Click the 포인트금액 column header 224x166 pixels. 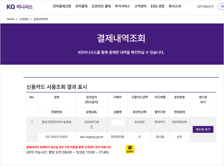(140, 112)
